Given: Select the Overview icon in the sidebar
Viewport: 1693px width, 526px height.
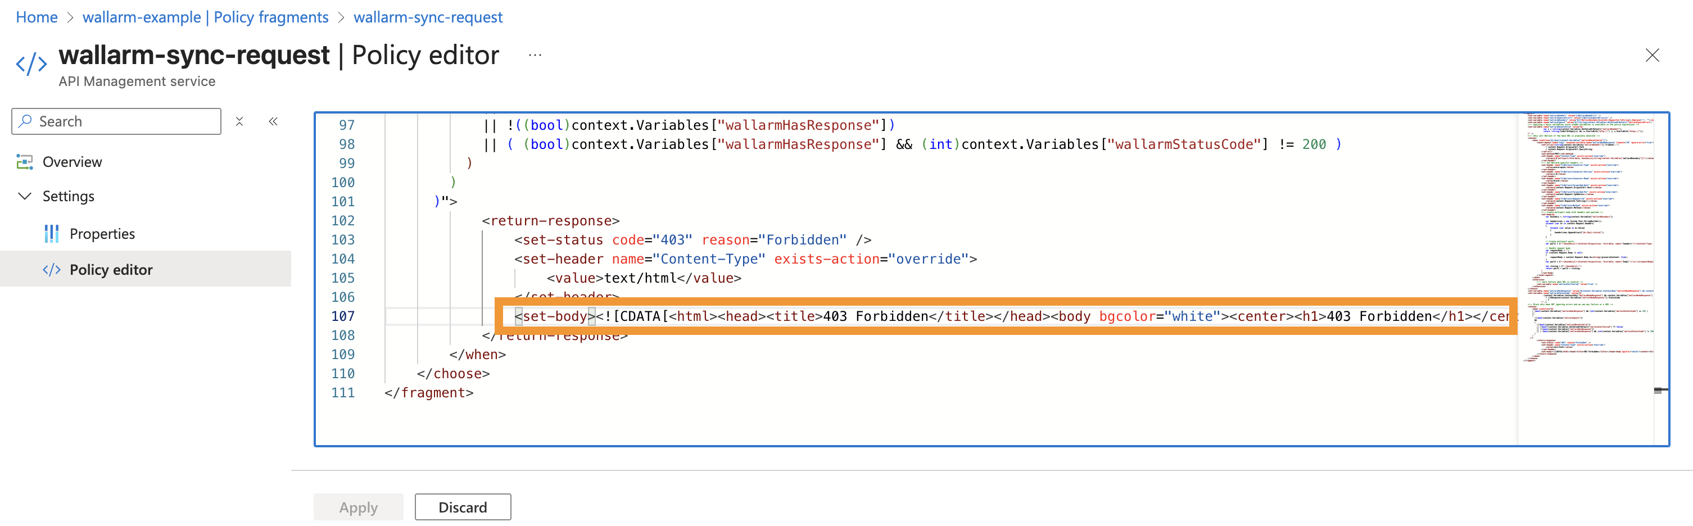Looking at the screenshot, I should pos(24,161).
